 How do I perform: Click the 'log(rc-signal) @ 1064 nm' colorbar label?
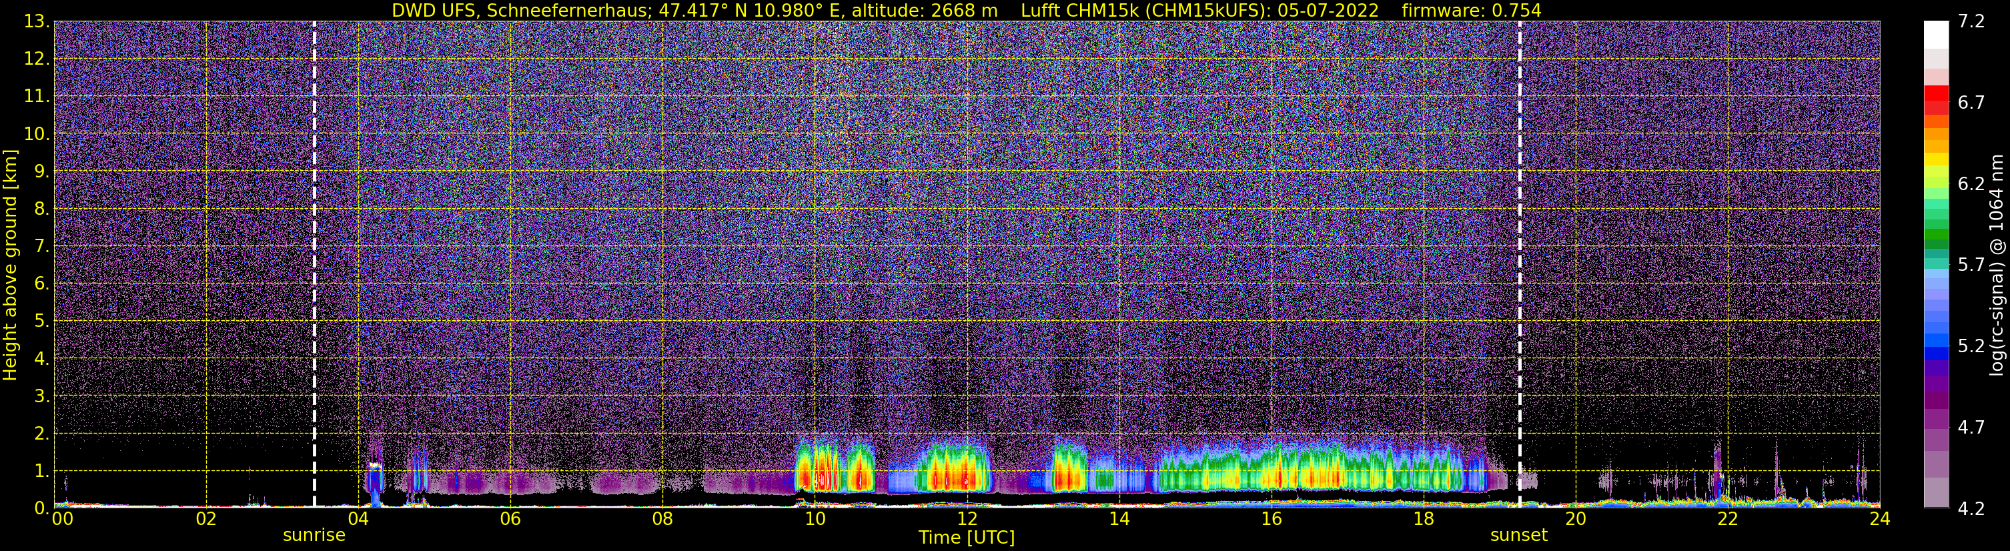point(1997,265)
